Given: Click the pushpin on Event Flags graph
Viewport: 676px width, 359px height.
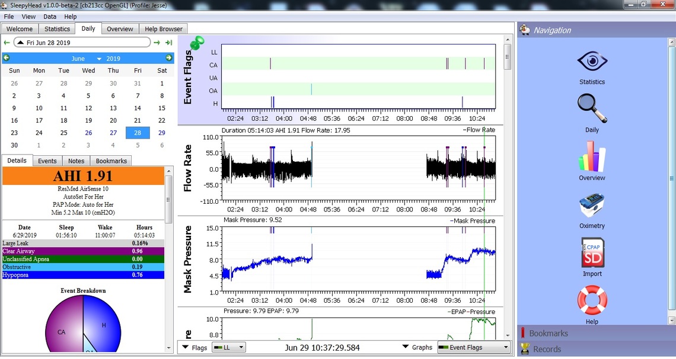Looking at the screenshot, I should [x=197, y=43].
